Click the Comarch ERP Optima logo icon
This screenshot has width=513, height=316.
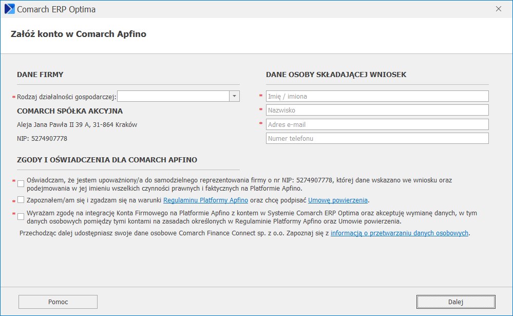point(9,9)
